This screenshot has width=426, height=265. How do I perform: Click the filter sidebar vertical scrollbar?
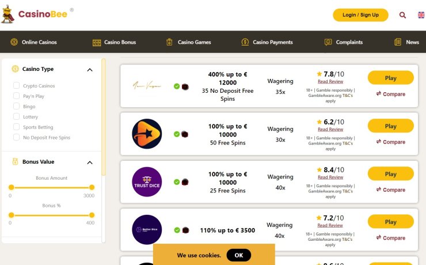tap(104, 117)
